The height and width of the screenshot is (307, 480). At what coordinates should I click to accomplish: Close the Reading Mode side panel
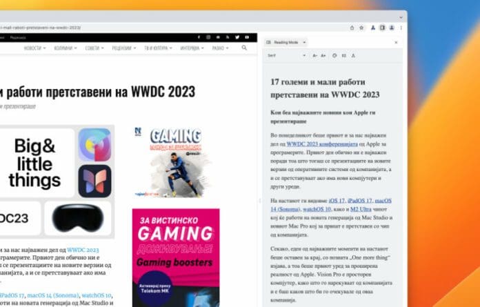396,42
